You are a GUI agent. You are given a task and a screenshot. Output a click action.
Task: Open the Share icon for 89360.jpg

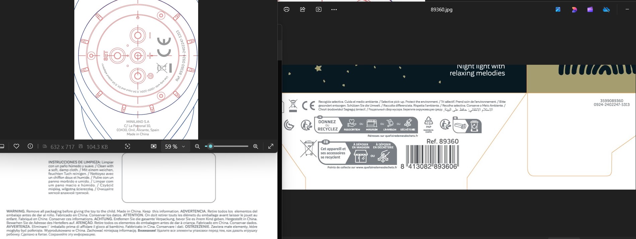pyautogui.click(x=303, y=9)
